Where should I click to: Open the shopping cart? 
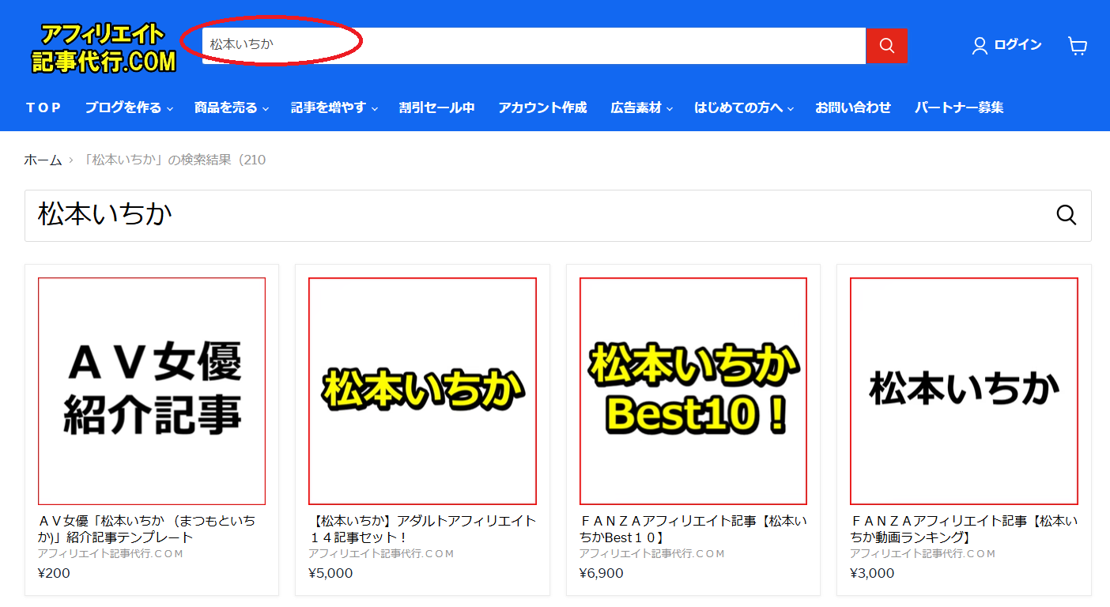tap(1078, 45)
